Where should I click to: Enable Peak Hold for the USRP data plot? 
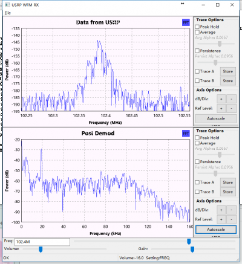pos(197,27)
